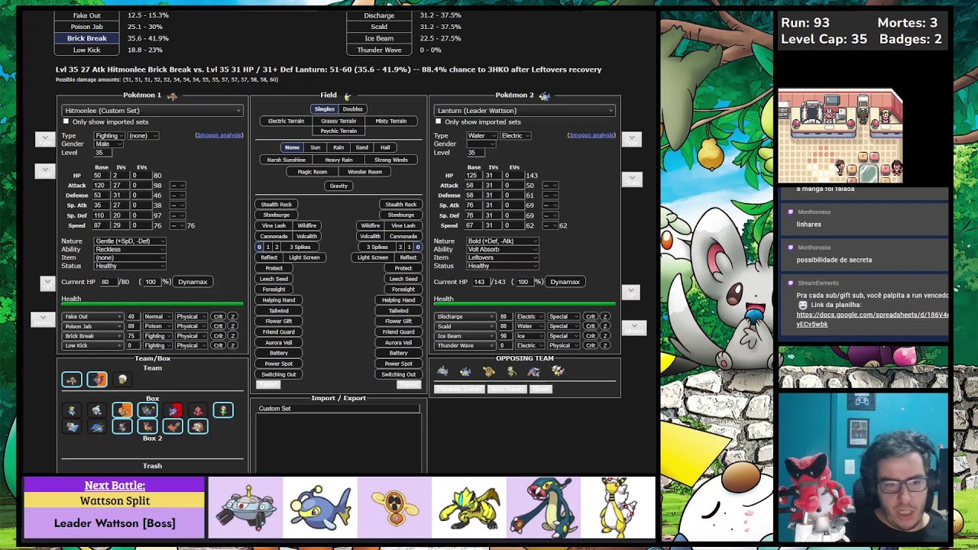Switch battle format to Singles

pyautogui.click(x=325, y=109)
